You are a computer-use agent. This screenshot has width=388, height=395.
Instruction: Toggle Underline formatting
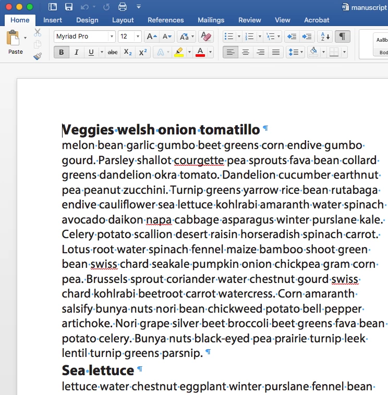[x=91, y=52]
